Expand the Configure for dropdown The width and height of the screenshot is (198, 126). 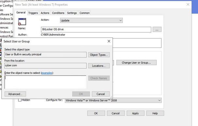click(x=113, y=100)
